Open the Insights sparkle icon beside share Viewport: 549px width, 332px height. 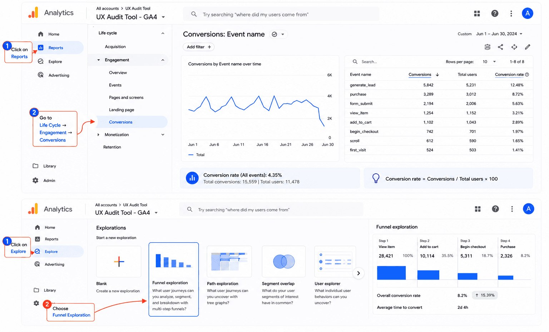click(x=514, y=47)
